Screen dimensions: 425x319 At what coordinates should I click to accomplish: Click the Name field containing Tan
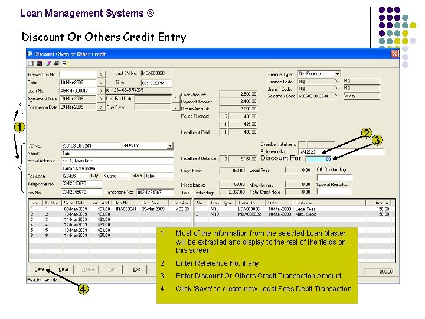click(117, 153)
